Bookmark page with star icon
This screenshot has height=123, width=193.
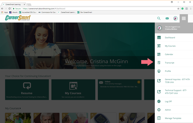tap(178, 9)
